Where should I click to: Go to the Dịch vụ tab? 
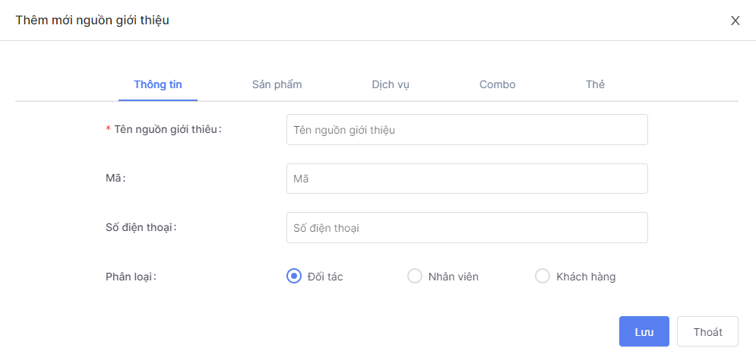tap(391, 84)
